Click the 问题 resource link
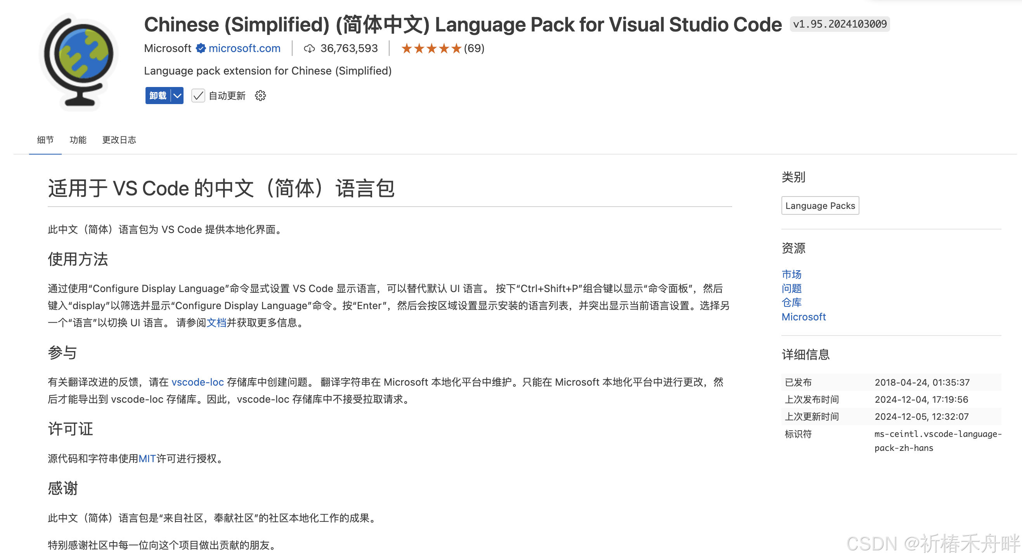This screenshot has width=1022, height=560. pyautogui.click(x=792, y=288)
